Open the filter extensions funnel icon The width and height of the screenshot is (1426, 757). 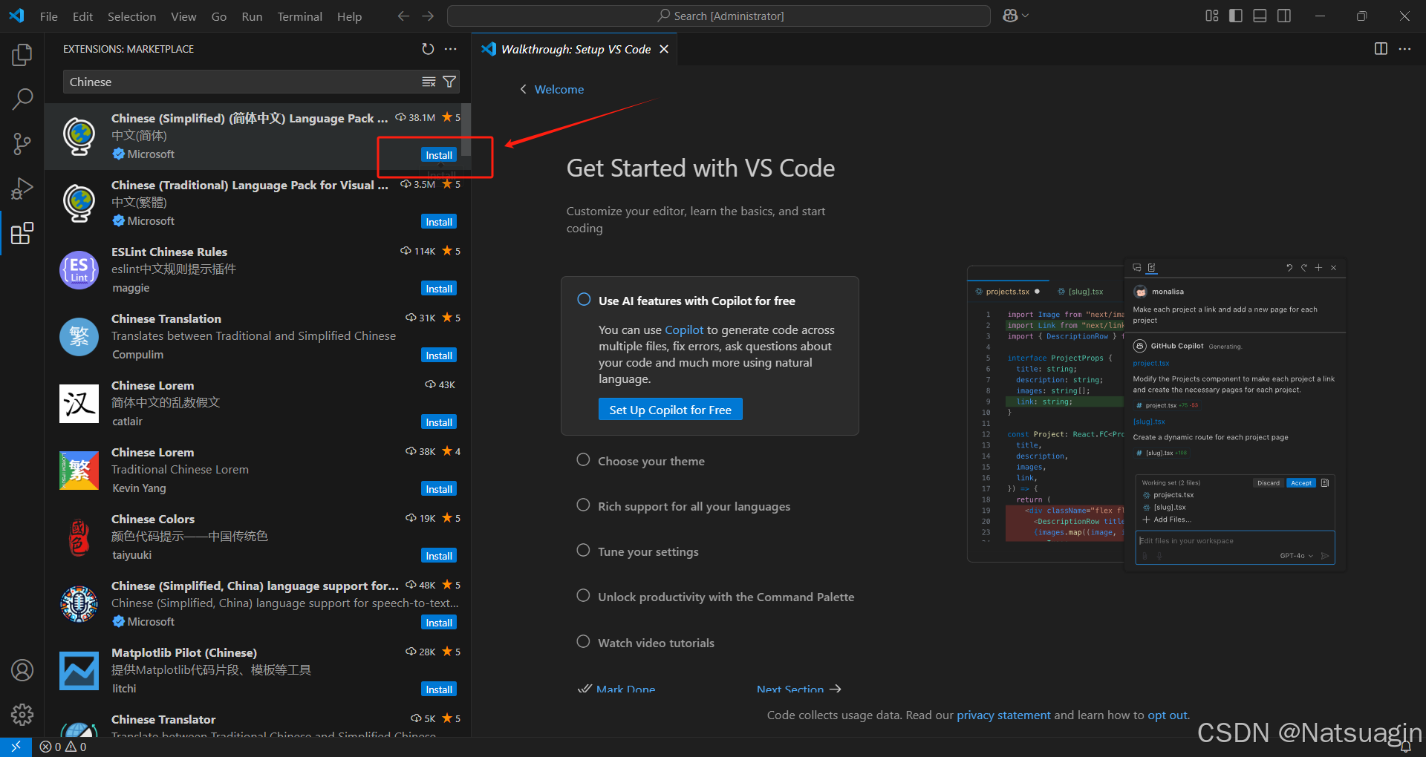(449, 82)
